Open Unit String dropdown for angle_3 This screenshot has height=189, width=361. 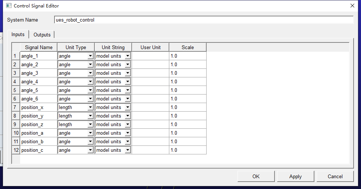(128, 73)
